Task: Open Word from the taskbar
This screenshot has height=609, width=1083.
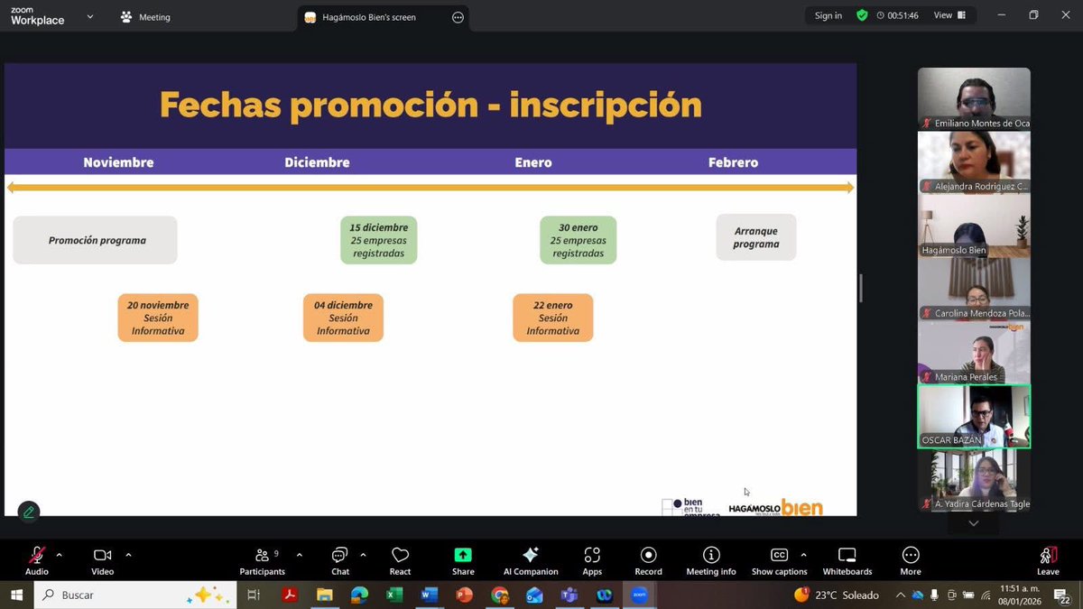Action: (x=429, y=595)
